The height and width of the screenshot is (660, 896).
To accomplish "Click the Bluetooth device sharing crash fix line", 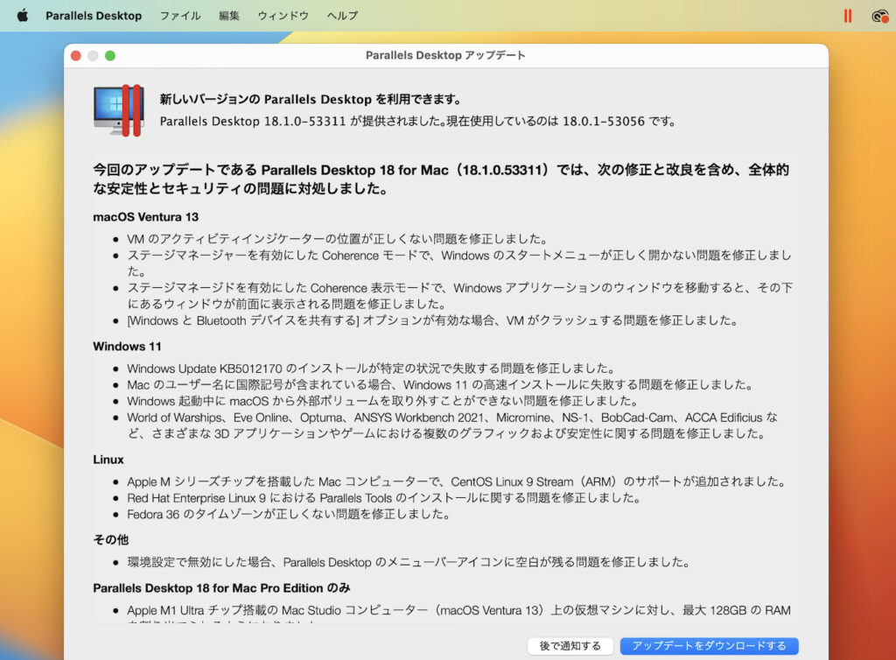I will (x=432, y=320).
